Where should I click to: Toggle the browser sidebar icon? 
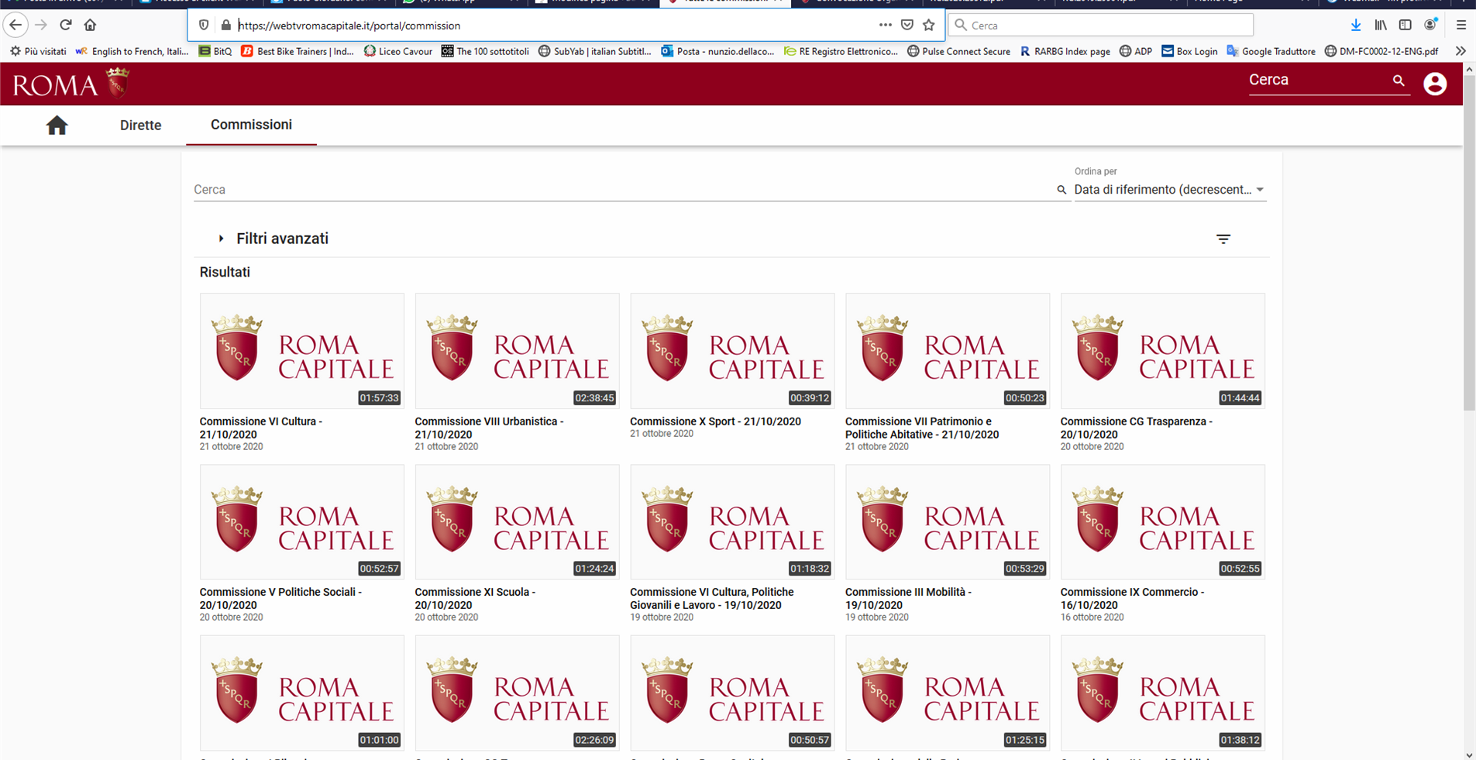coord(1405,25)
